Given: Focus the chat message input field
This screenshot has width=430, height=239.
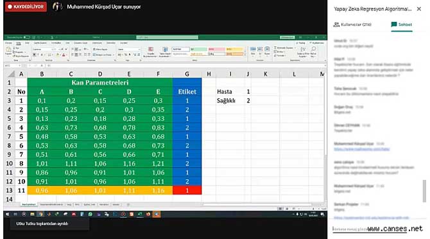Looking at the screenshot, I should 350,229.
